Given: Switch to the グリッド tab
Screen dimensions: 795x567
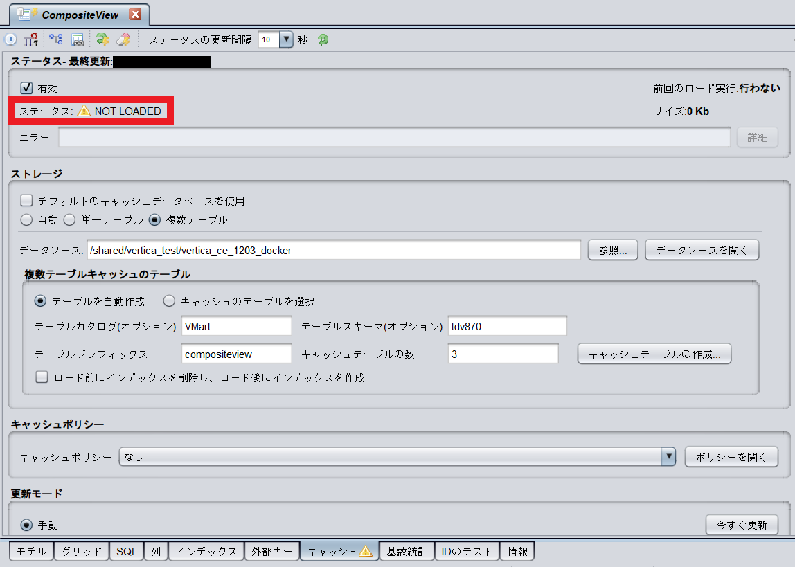Looking at the screenshot, I should [x=82, y=551].
